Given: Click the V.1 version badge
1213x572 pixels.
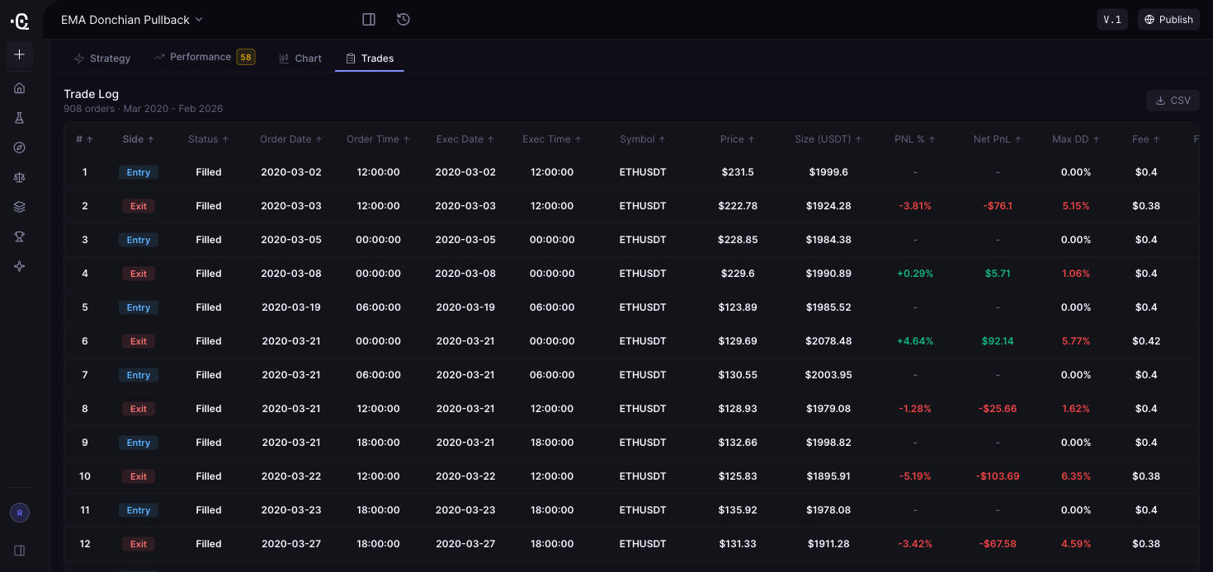Looking at the screenshot, I should pyautogui.click(x=1112, y=20).
